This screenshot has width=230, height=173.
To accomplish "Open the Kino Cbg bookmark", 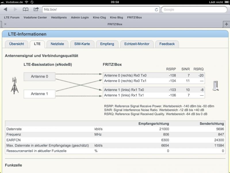I will 99,18.
